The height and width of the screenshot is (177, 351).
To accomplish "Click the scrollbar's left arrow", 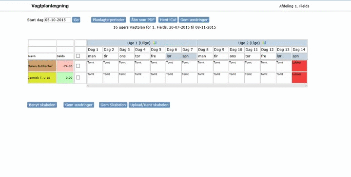I will pos(88,86).
